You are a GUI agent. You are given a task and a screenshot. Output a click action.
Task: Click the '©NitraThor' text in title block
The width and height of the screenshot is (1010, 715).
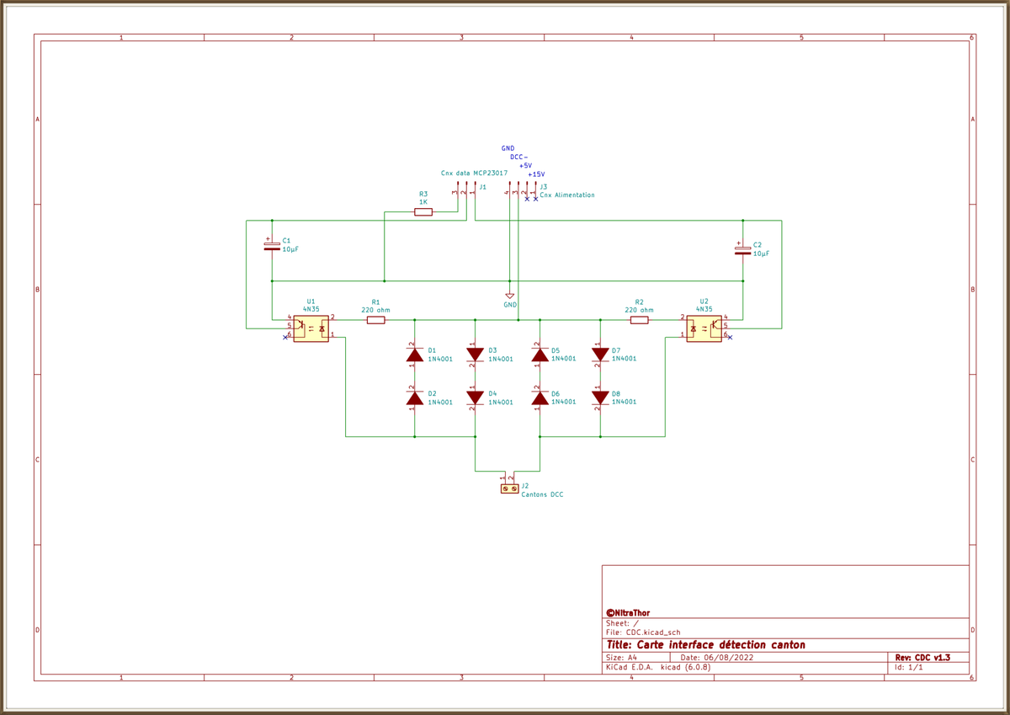(628, 613)
